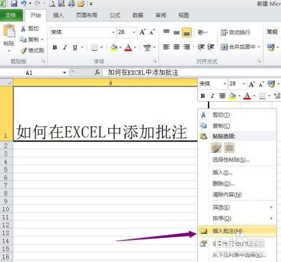Decrease font size with ribbon small A
This screenshot has height=262, width=281.
point(152,32)
